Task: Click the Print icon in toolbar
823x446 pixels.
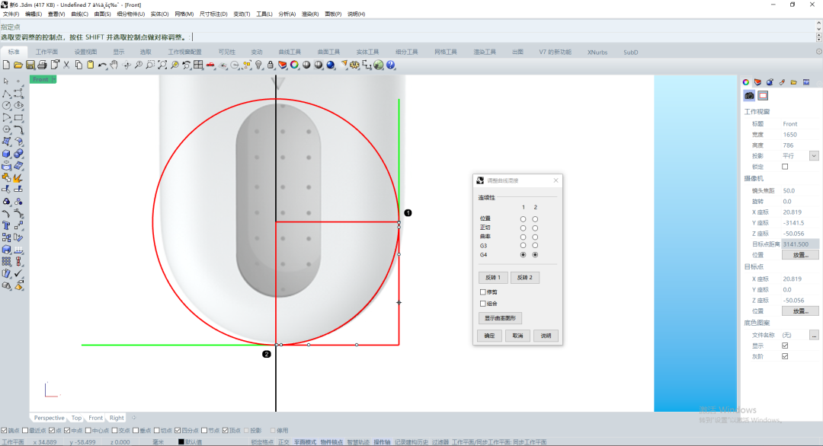Action: tap(43, 65)
